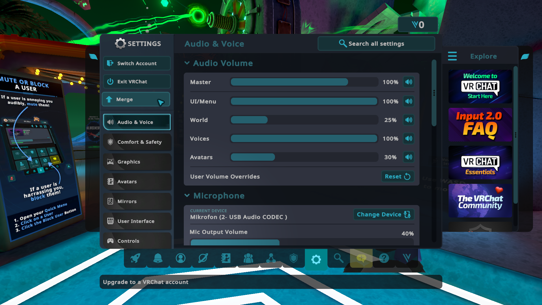Screen dimensions: 542x305
Task: Click the Mikrofon (2- USB Audio CODEC) device name
Action: click(239, 217)
